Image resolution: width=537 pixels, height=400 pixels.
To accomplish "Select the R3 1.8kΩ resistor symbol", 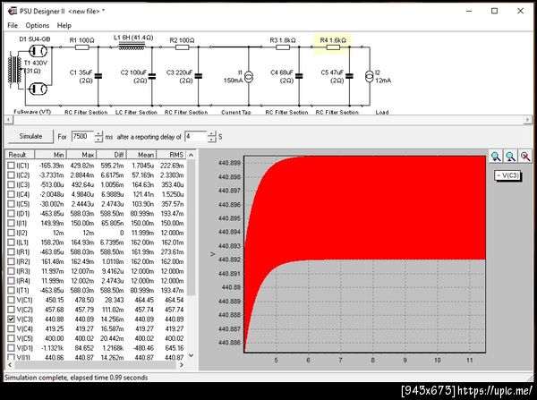I will [283, 47].
